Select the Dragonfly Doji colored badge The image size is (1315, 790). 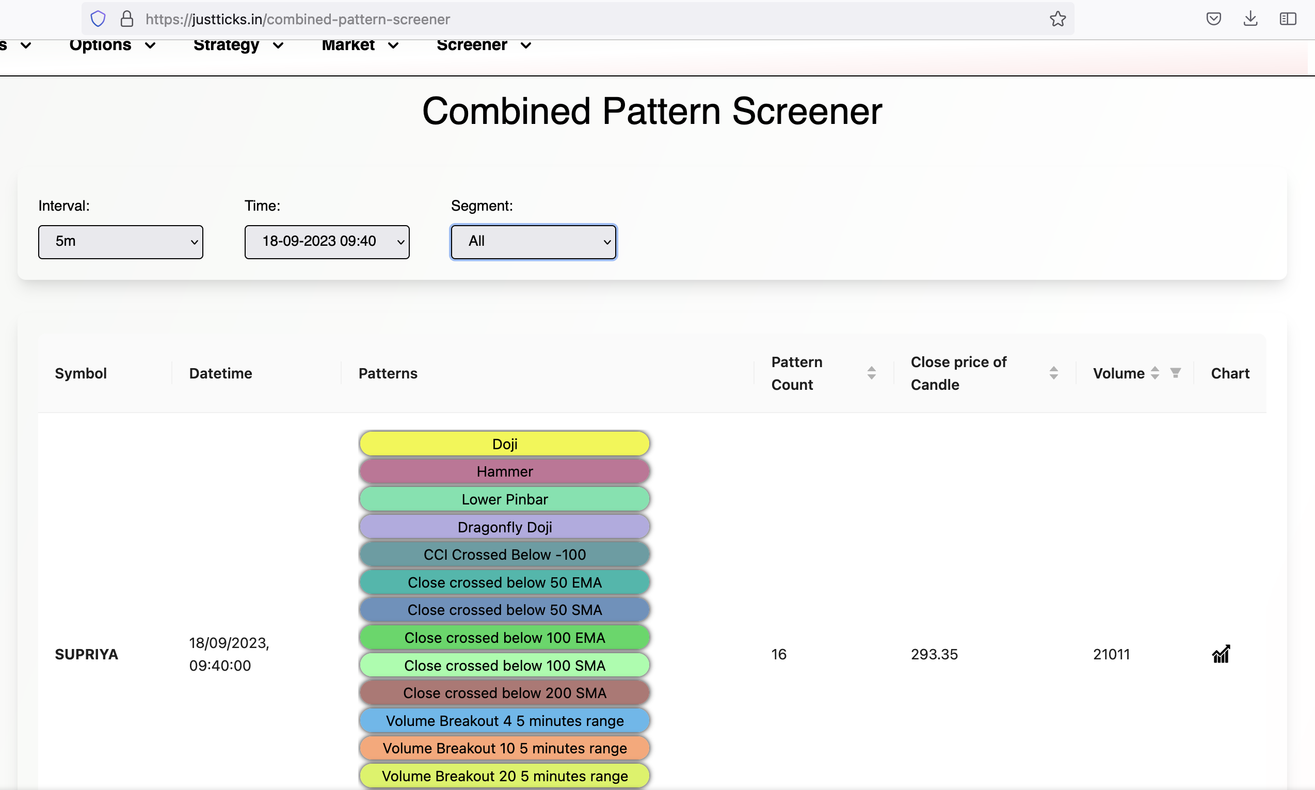504,527
